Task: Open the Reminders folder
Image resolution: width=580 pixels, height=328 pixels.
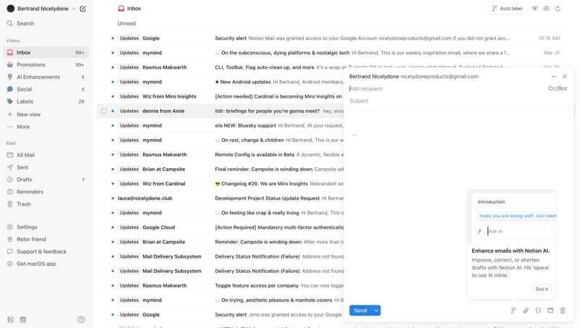Action: [x=46, y=192]
